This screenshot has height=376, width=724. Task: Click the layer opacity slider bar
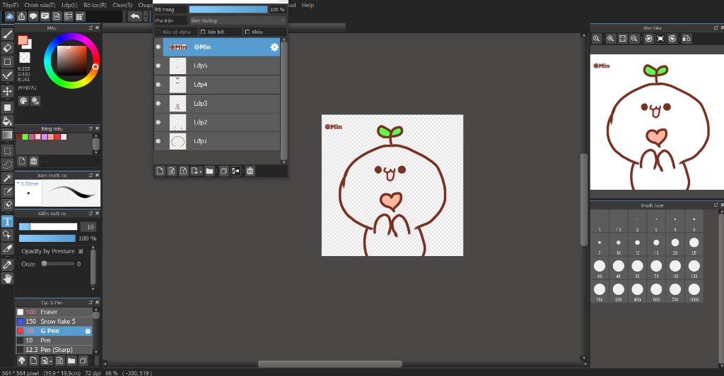pos(228,10)
